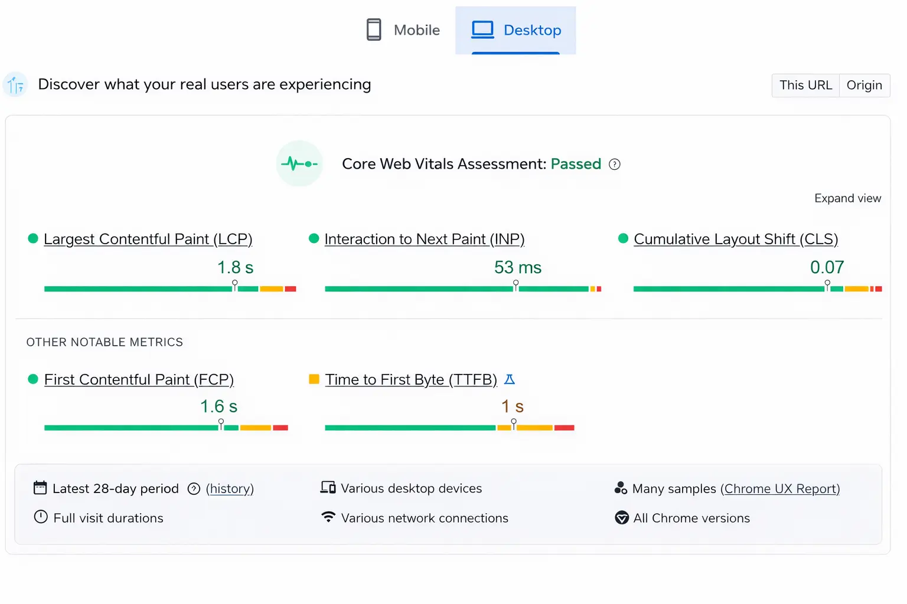907x604 pixels.
Task: Click the calendar icon for Latest 28-day period
Action: pos(40,488)
